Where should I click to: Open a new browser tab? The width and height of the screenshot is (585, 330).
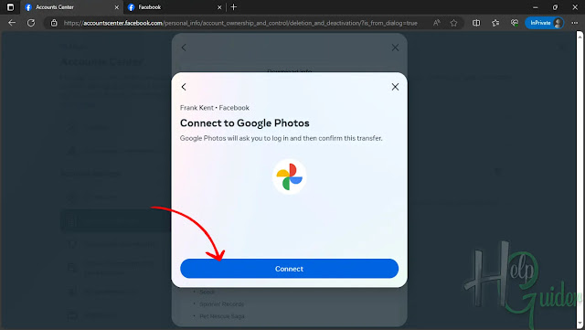[234, 7]
